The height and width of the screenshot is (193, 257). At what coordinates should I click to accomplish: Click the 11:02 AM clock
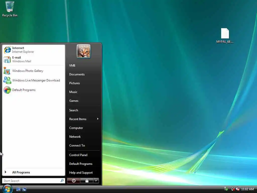[x=247, y=189]
